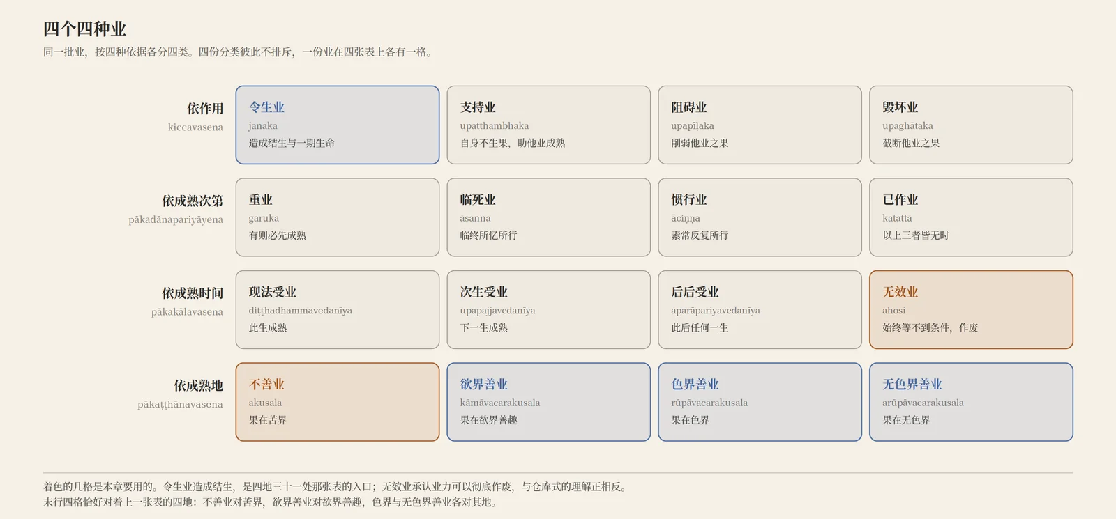This screenshot has width=1116, height=519.
Task: Click the text 始终等不到条件，作废
Action: pos(930,327)
